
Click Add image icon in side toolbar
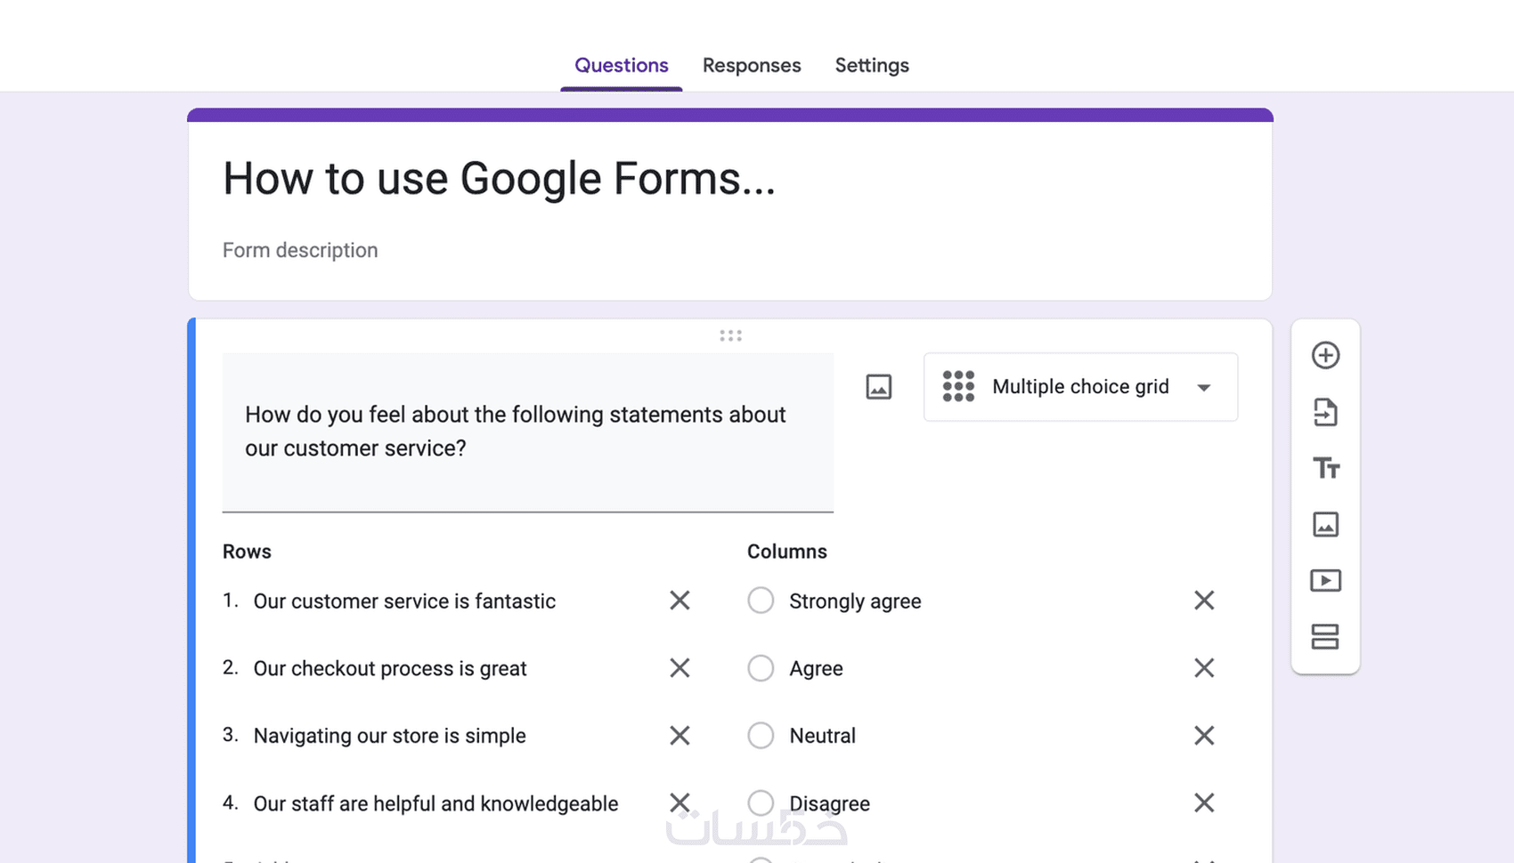[1325, 524]
